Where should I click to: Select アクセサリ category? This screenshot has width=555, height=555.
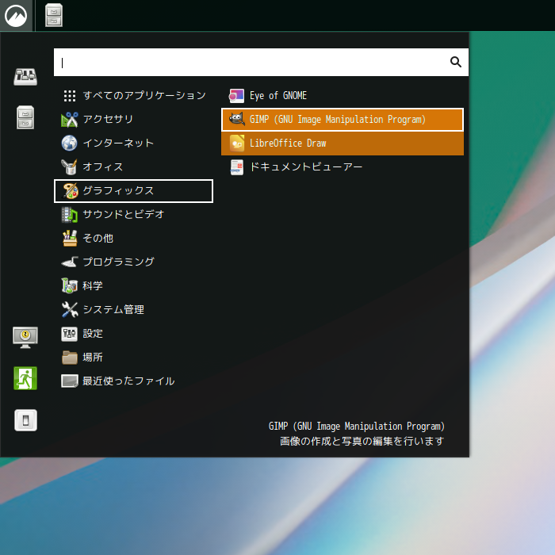click(x=133, y=119)
